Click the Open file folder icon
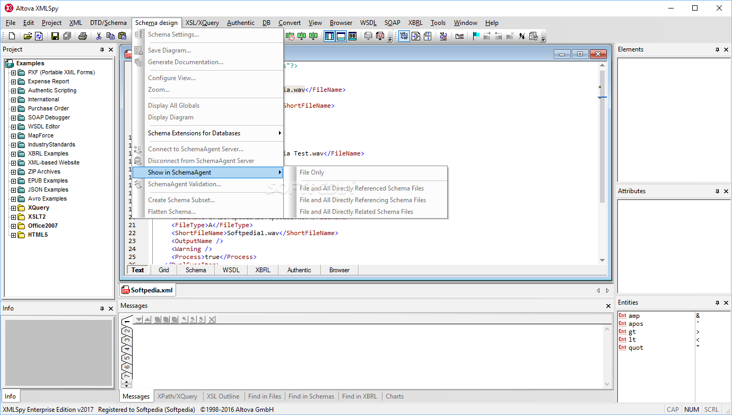This screenshot has height=415, width=732. tap(28, 36)
